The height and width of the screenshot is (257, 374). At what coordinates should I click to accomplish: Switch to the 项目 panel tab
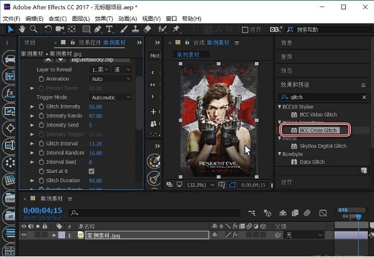(x=30, y=43)
